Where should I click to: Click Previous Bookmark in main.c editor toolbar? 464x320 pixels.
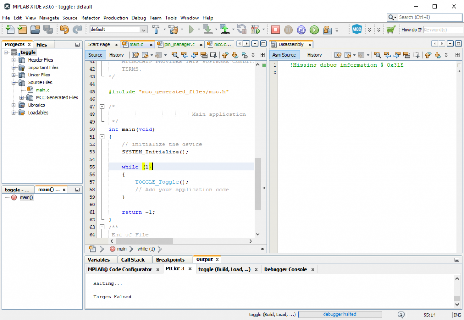226,55
